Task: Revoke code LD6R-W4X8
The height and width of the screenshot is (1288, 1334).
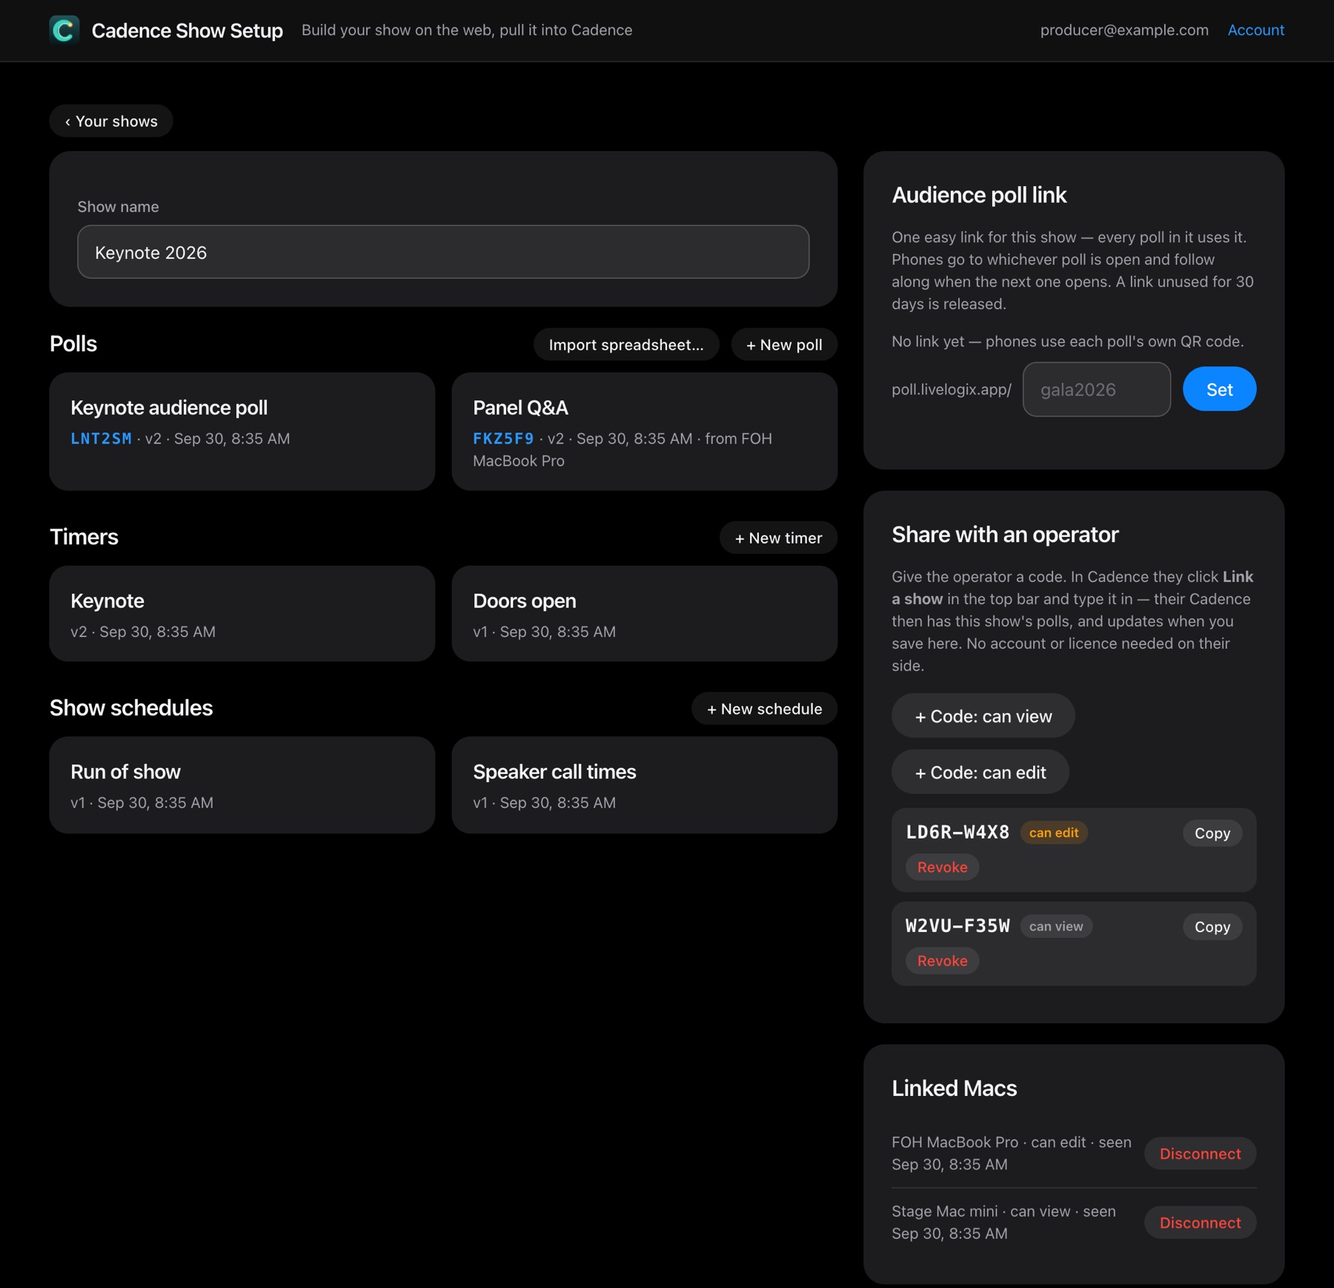Action: 942,867
